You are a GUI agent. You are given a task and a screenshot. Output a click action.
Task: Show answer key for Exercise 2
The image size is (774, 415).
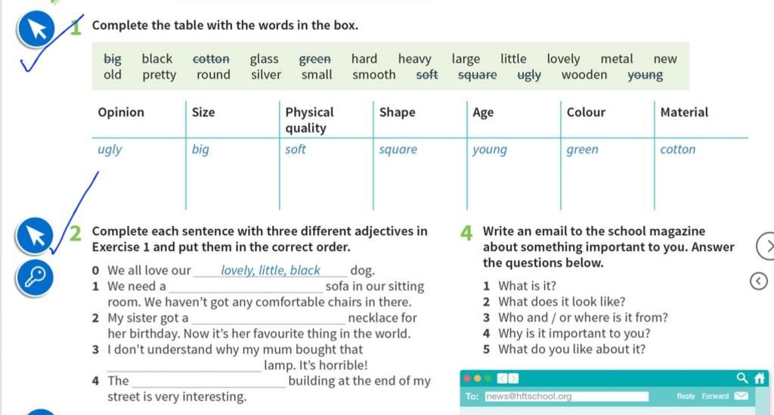coord(35,277)
